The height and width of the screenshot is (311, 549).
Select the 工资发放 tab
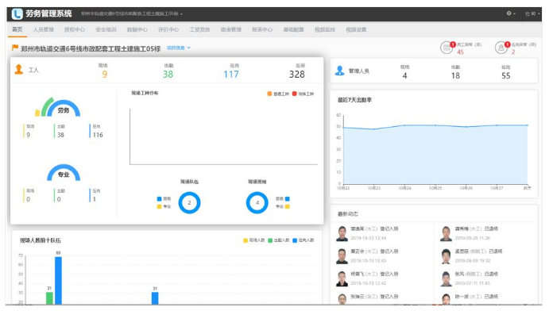click(200, 29)
